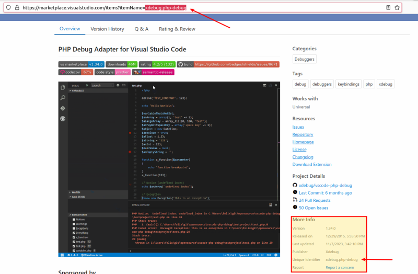
Task: Toggle the Warnings breakpoint checkbox
Action: [74, 224]
